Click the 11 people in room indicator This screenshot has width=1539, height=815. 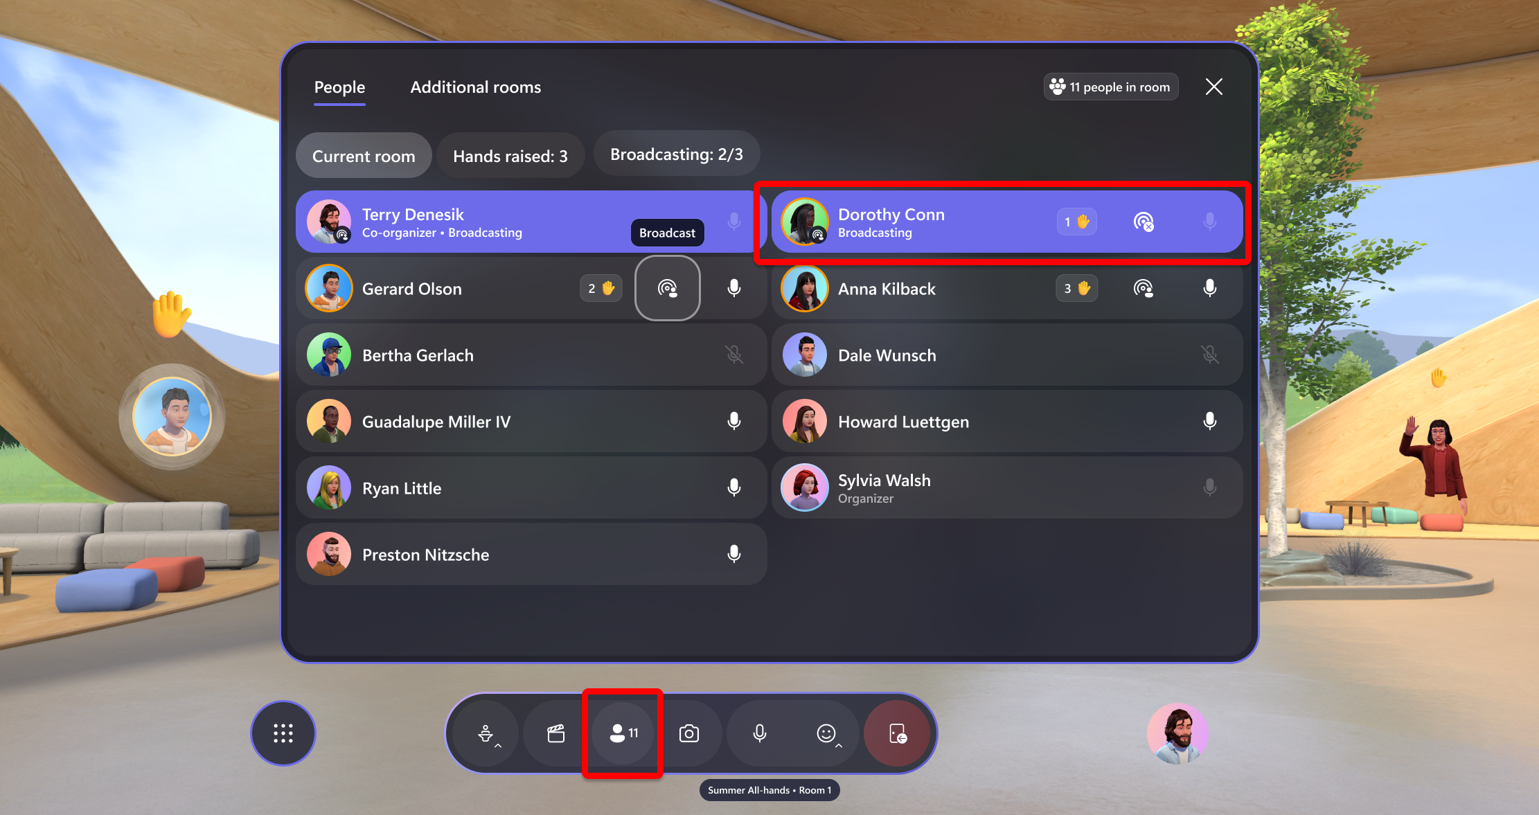tap(1110, 87)
